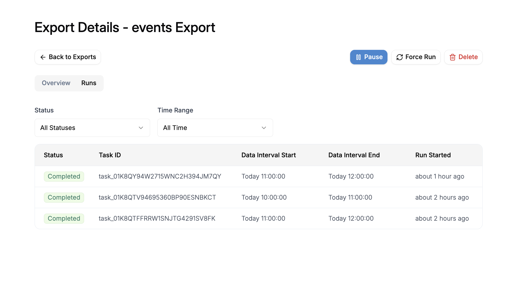Click the refresh icon beside Force Run

pos(400,57)
